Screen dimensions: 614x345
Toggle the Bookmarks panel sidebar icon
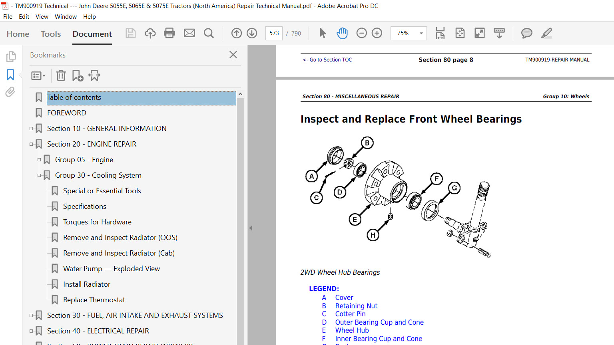click(x=10, y=75)
